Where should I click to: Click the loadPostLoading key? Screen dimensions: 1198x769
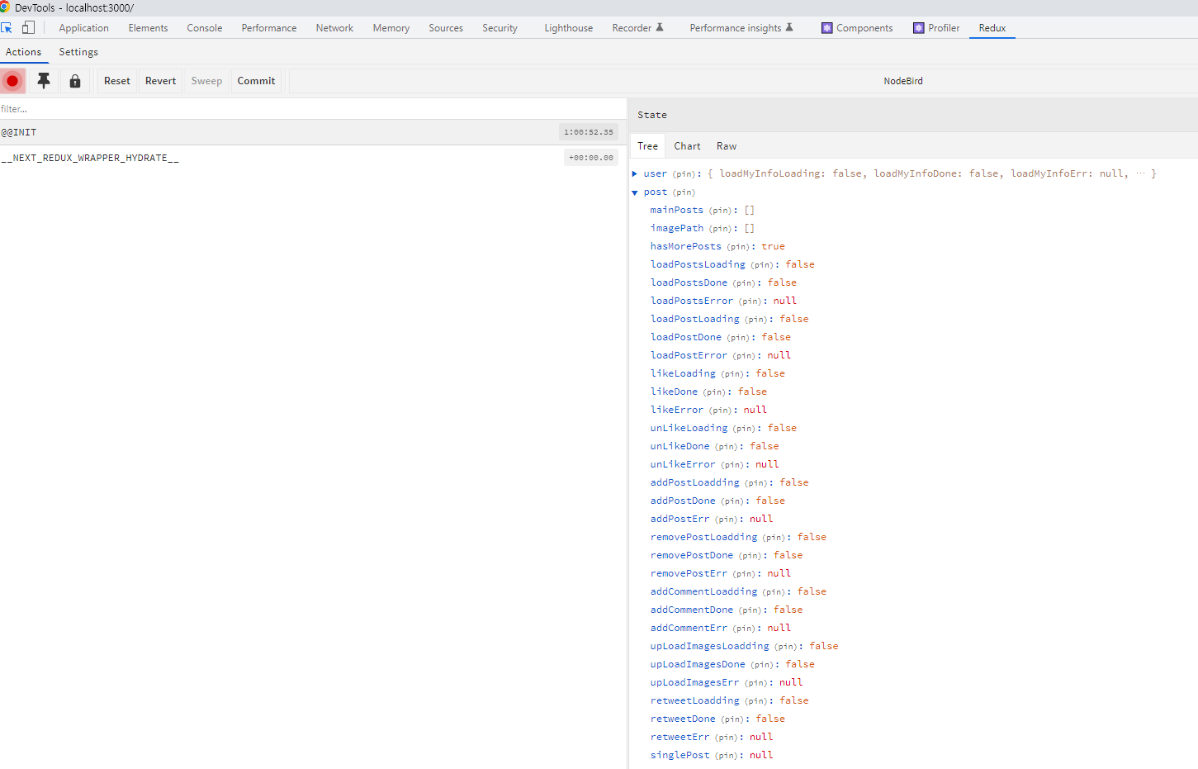point(695,319)
